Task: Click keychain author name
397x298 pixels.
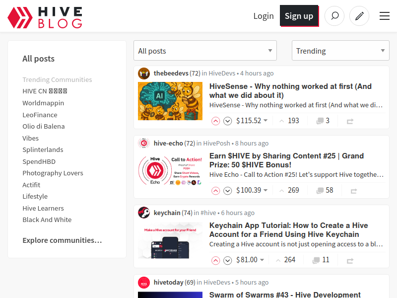Action: point(167,213)
